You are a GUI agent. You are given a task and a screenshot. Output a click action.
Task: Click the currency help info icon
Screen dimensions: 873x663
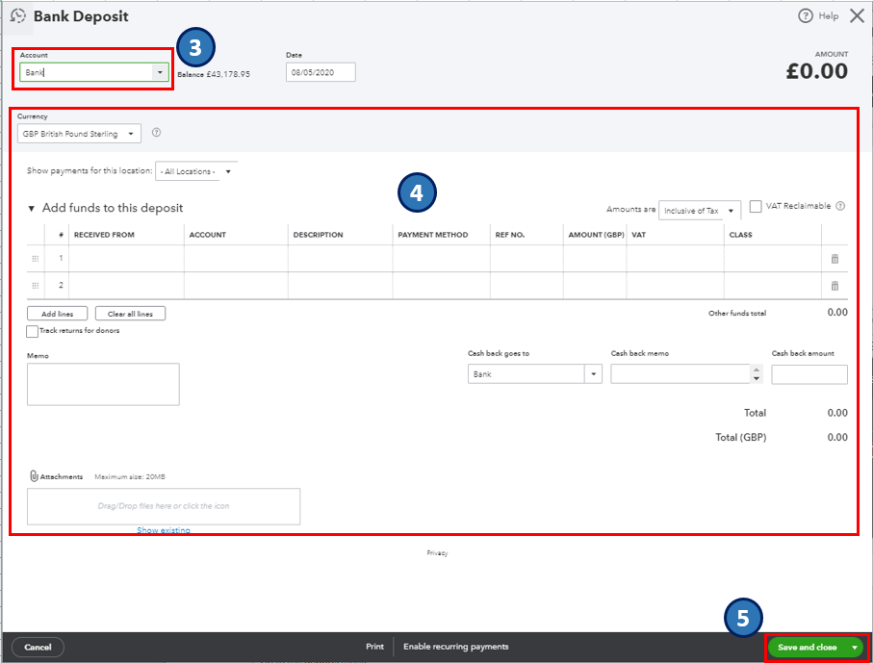[x=156, y=134]
